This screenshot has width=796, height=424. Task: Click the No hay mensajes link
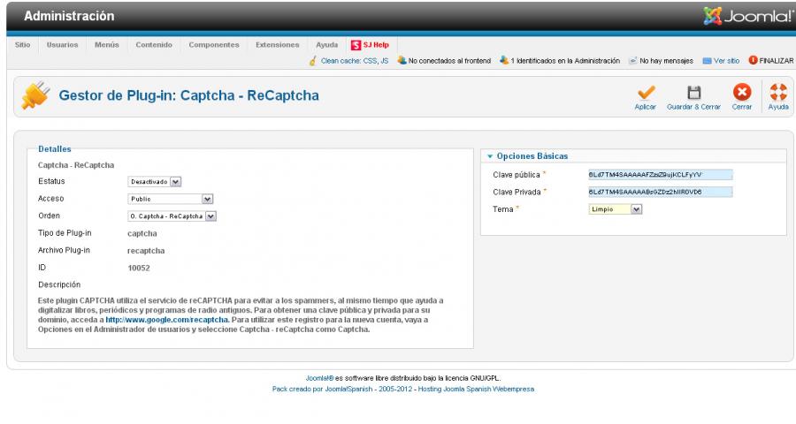[x=667, y=61]
